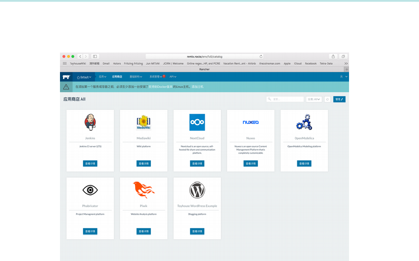The height and width of the screenshot is (261, 419).
Task: Show all tabs overview button
Action: coord(343,56)
